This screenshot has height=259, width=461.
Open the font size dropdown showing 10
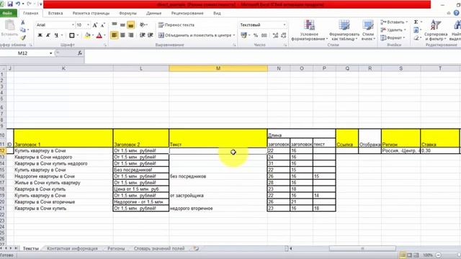(x=88, y=25)
